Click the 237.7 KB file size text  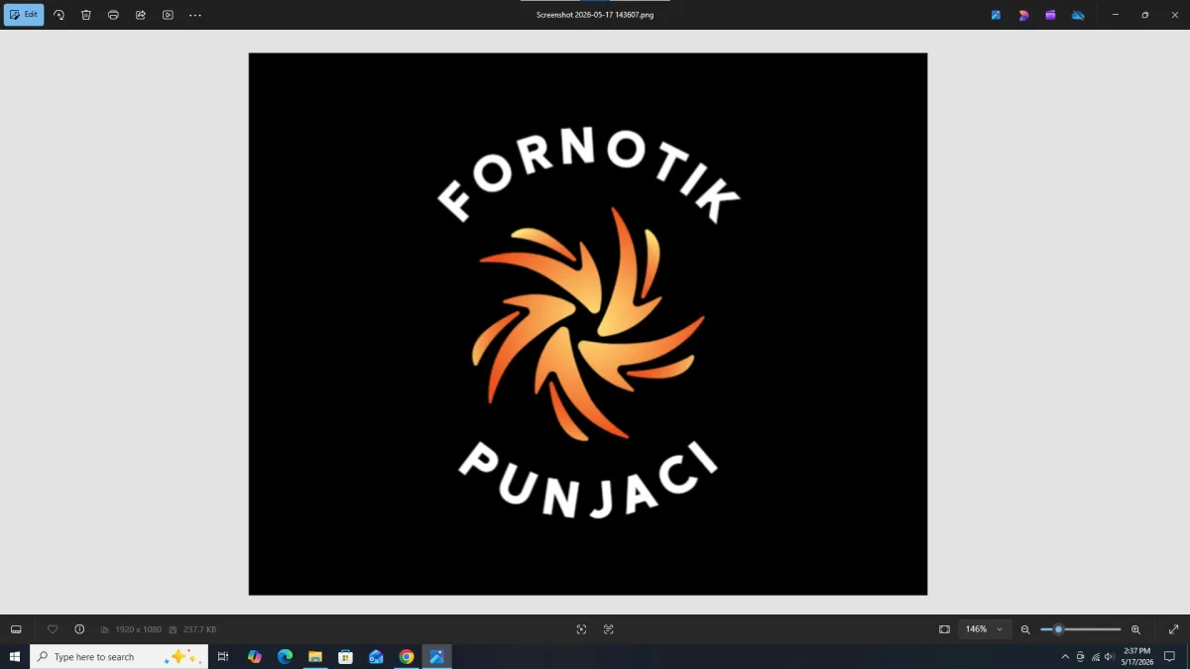tap(199, 629)
